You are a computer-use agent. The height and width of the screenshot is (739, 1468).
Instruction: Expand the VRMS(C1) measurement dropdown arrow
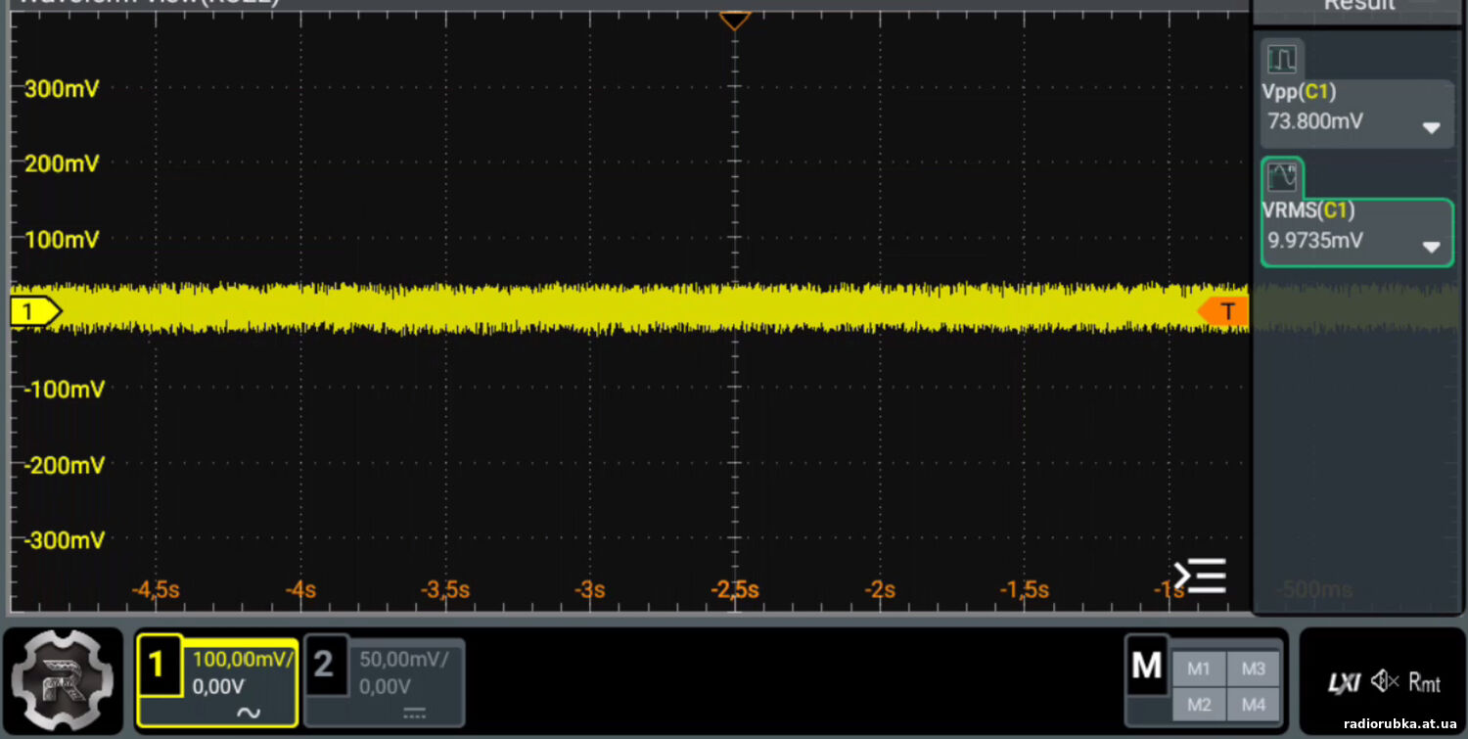click(1431, 248)
